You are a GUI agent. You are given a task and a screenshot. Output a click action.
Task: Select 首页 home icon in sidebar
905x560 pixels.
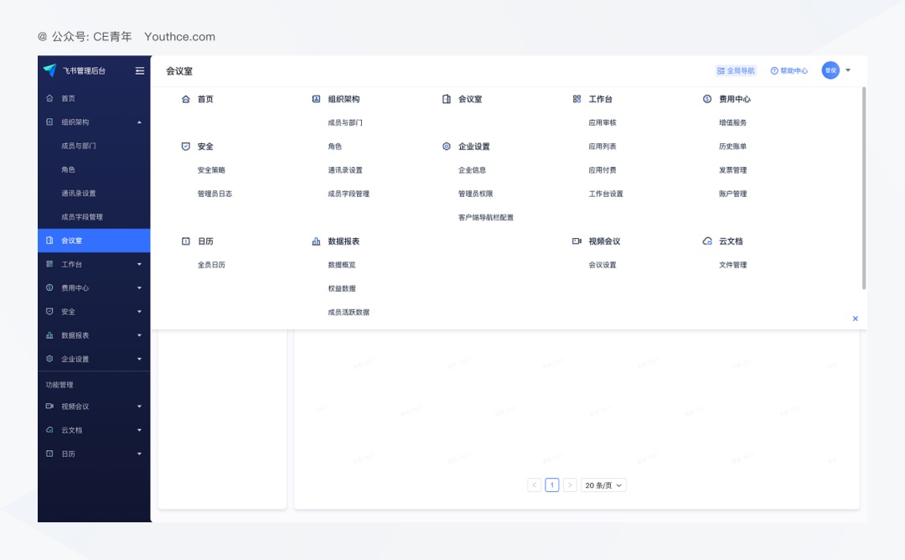[x=49, y=98]
